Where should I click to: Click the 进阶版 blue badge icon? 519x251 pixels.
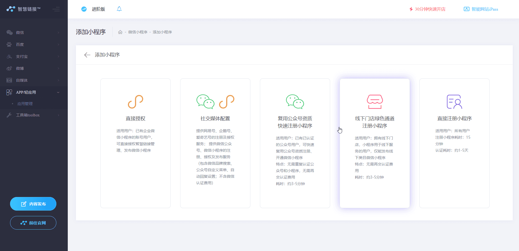(x=84, y=9)
